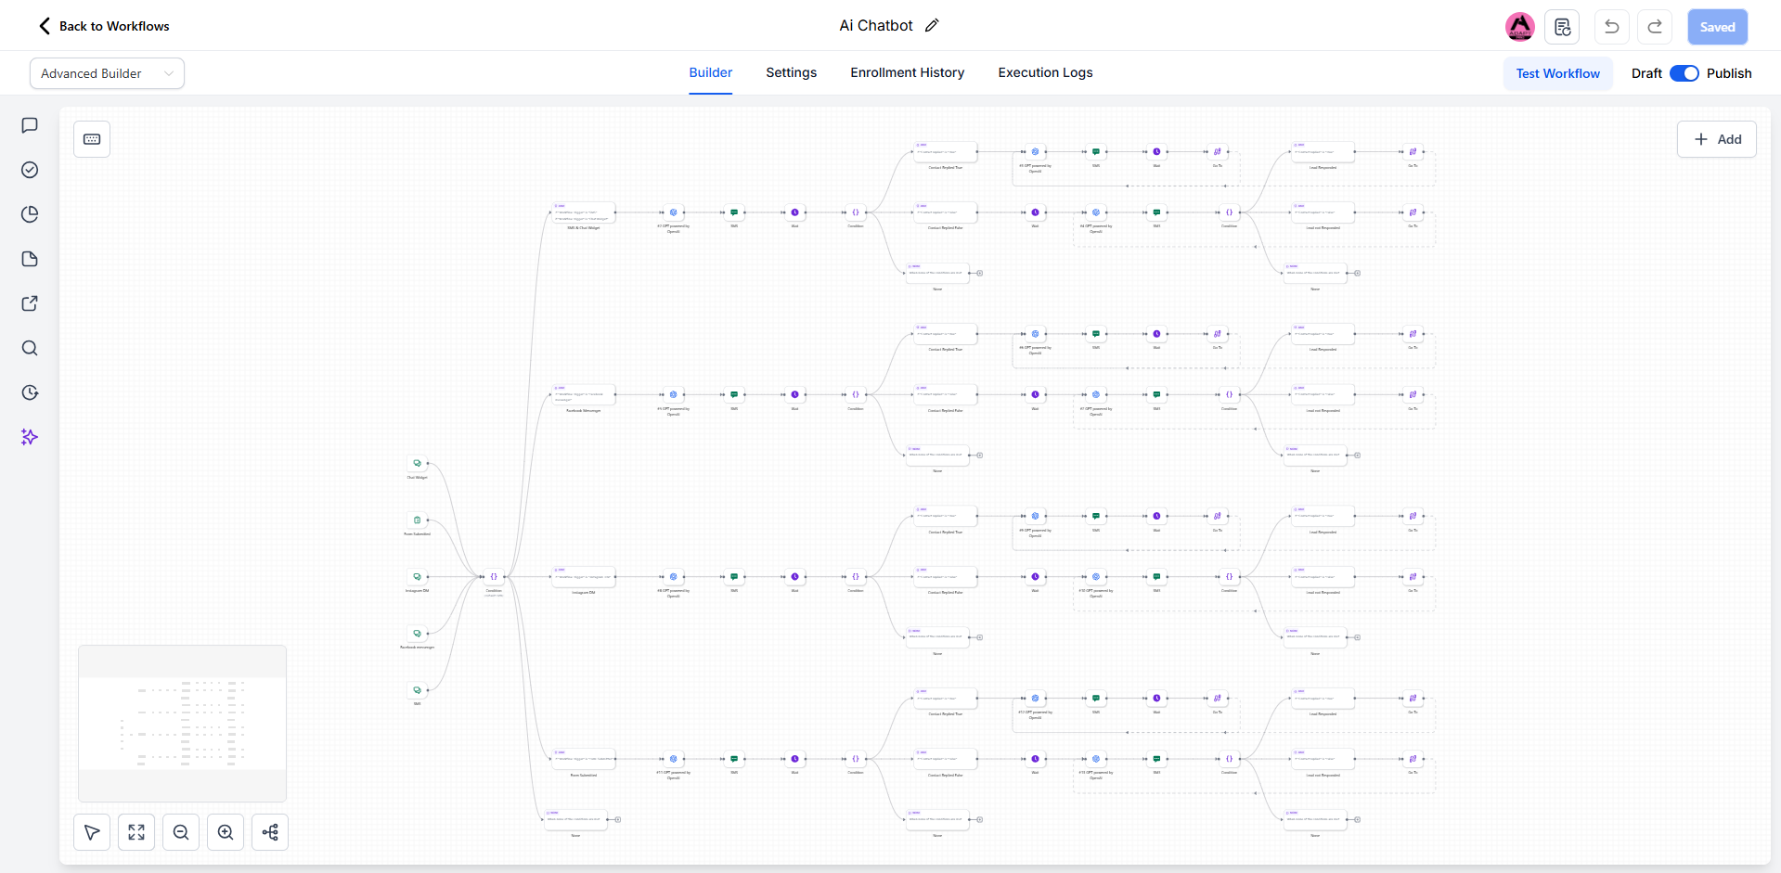Click the Saved button
This screenshot has width=1781, height=873.
tap(1718, 27)
